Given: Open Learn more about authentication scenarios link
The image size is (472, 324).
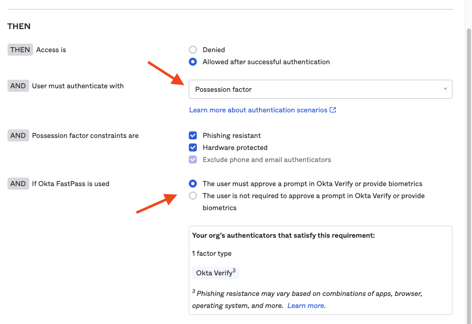Looking at the screenshot, I should pyautogui.click(x=258, y=110).
